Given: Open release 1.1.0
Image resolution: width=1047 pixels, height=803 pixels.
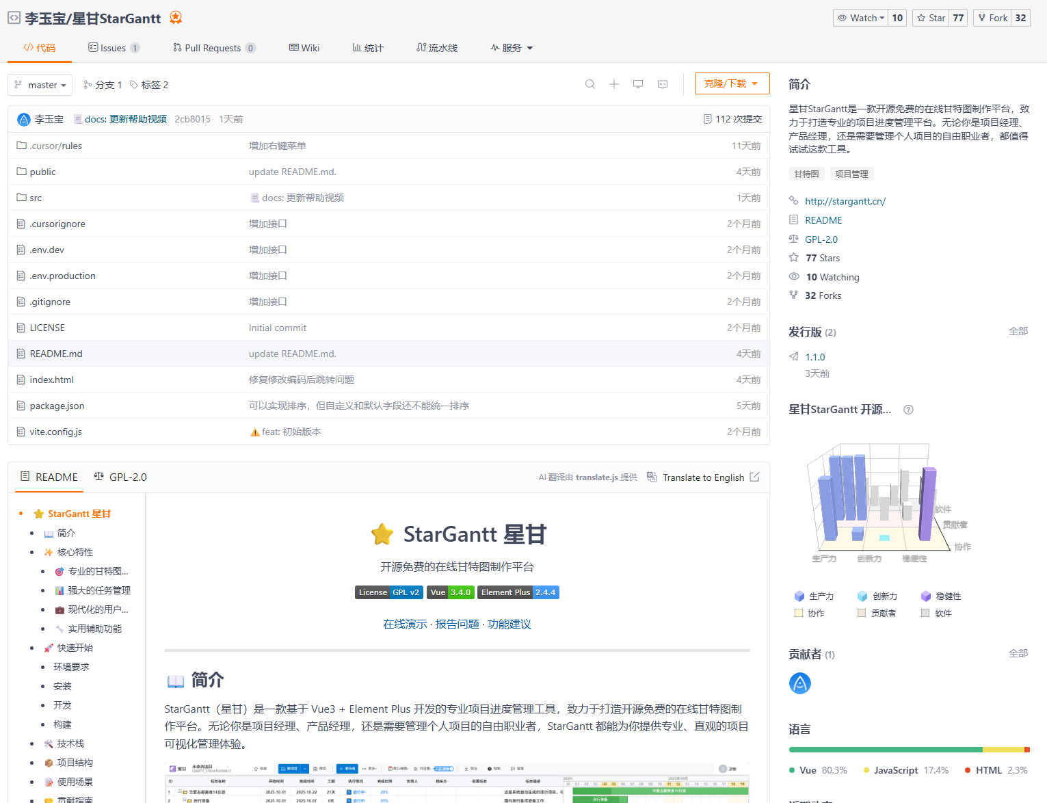Looking at the screenshot, I should coord(815,356).
